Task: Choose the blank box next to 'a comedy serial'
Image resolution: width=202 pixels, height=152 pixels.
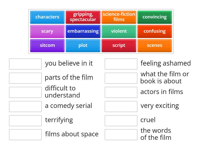Action: (25, 106)
